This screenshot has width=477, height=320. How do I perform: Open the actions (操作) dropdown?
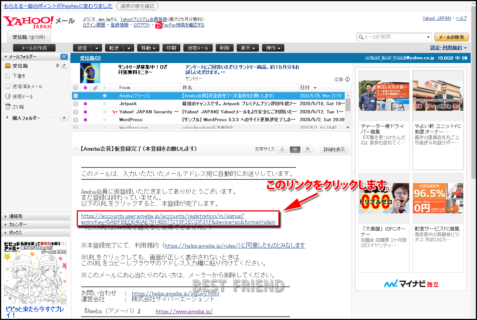tap(273, 48)
